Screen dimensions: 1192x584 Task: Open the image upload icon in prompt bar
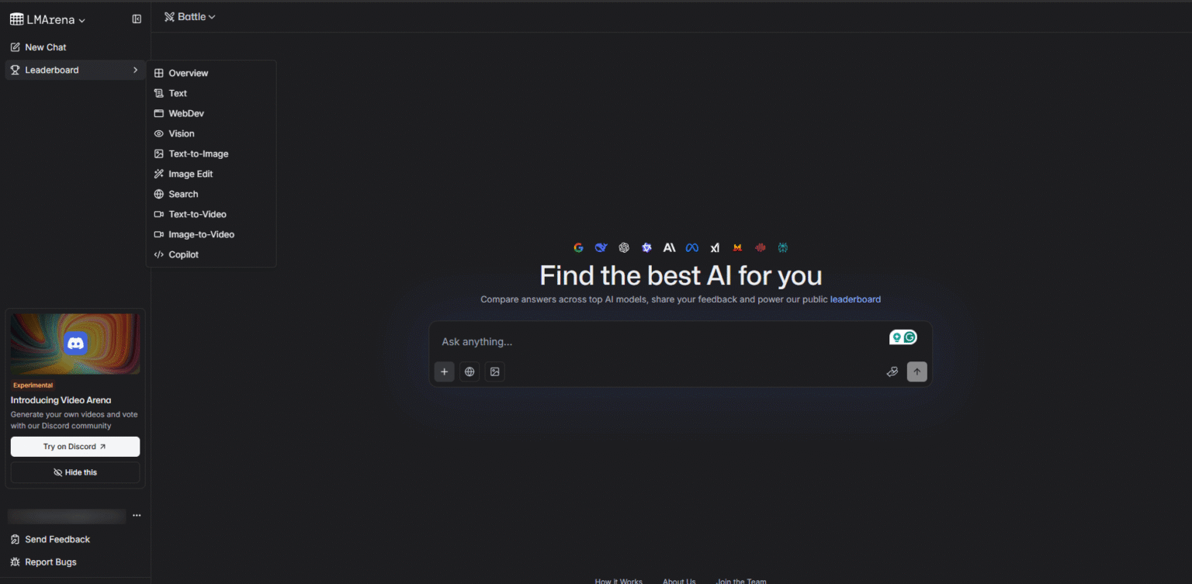click(494, 371)
